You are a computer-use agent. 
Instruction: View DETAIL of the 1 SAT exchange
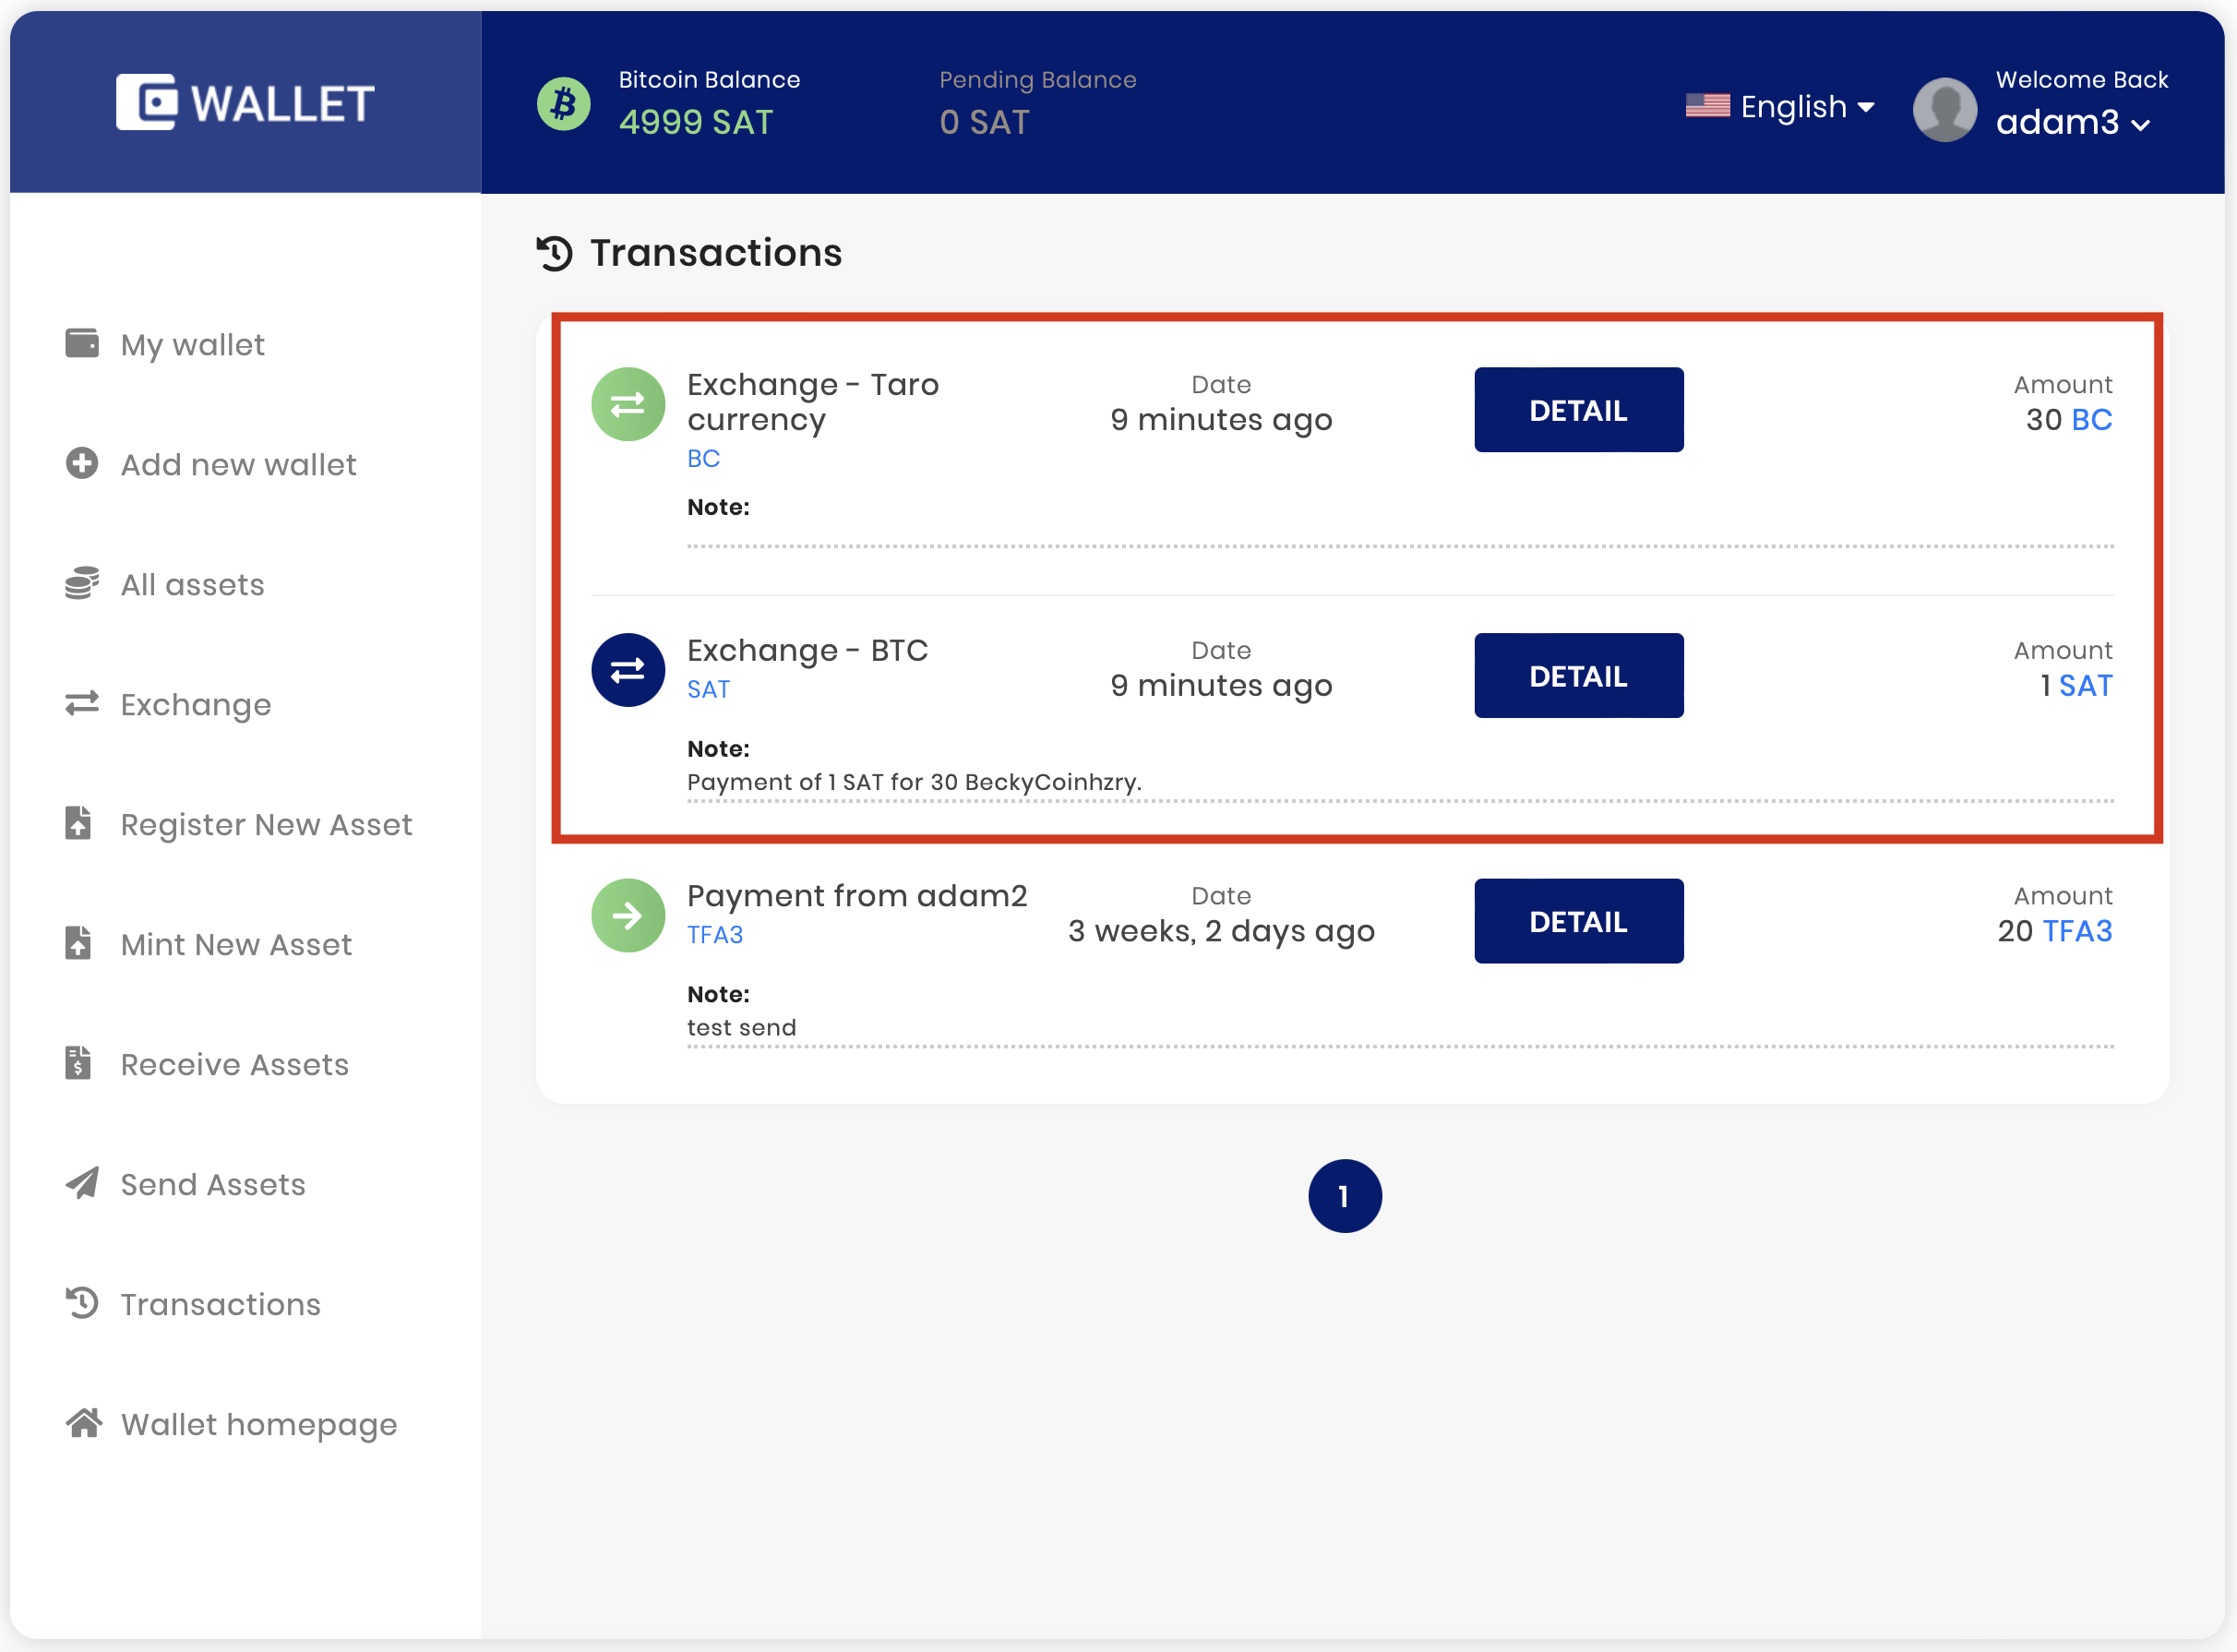[1578, 676]
